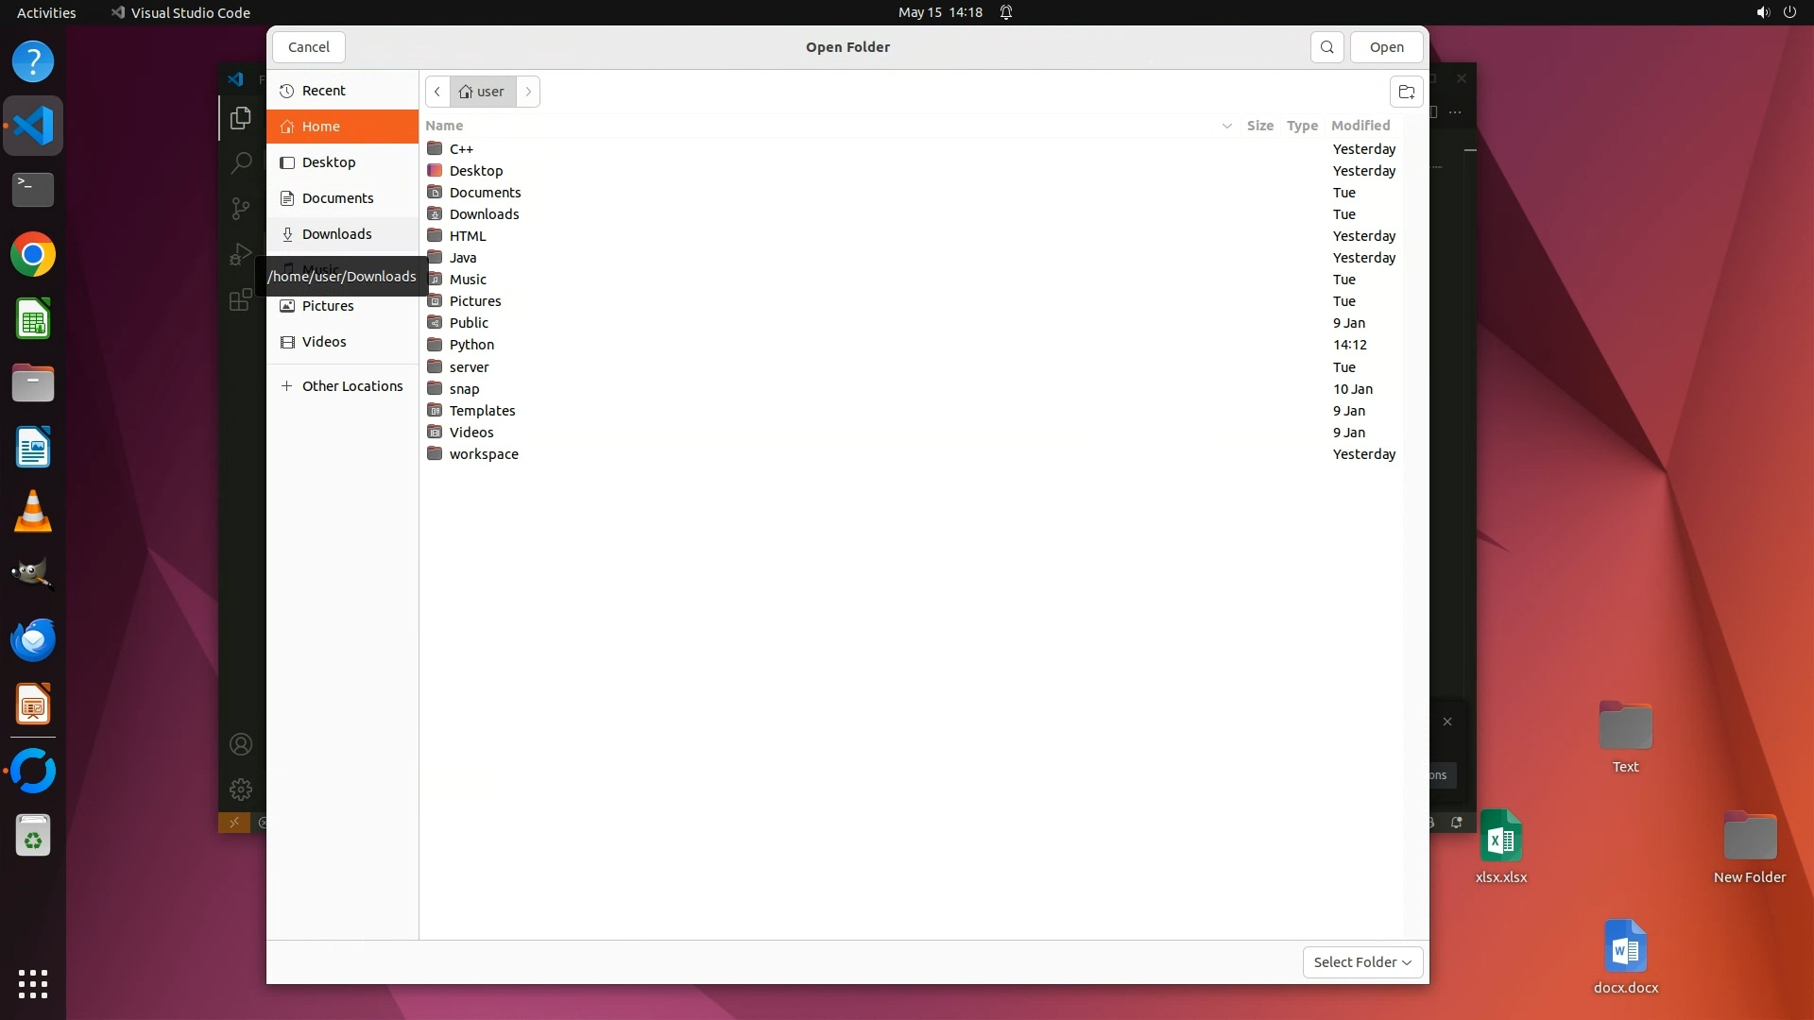Open Google Chrome from the dock
The width and height of the screenshot is (1814, 1020).
pos(33,255)
